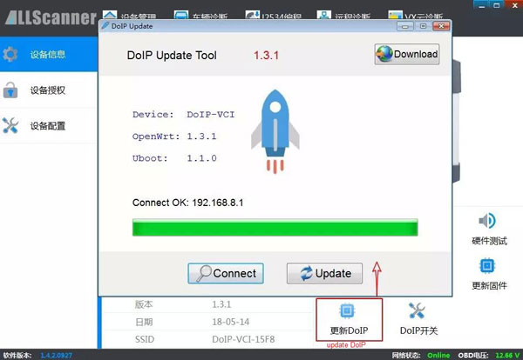Viewport: 523px width, 360px height.
Task: Maximize the ALLScanner main window
Action: tap(497, 4)
